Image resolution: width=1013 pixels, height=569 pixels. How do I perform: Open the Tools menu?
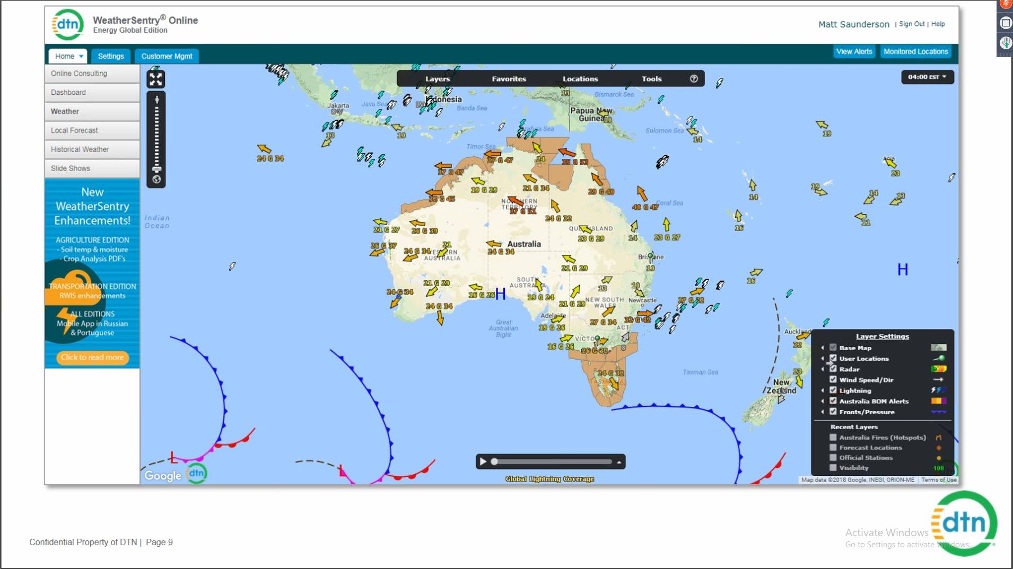[651, 79]
